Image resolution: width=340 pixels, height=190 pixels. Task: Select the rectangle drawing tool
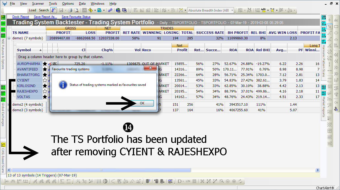pos(336,27)
